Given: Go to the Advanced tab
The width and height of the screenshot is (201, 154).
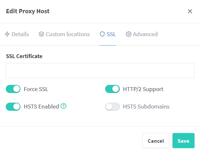Looking at the screenshot, I should (145, 34).
